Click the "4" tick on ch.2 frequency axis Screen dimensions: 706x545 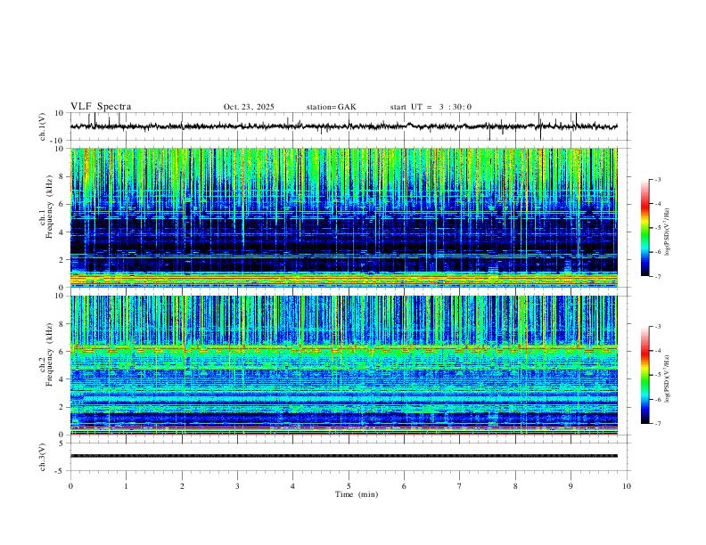(62, 379)
